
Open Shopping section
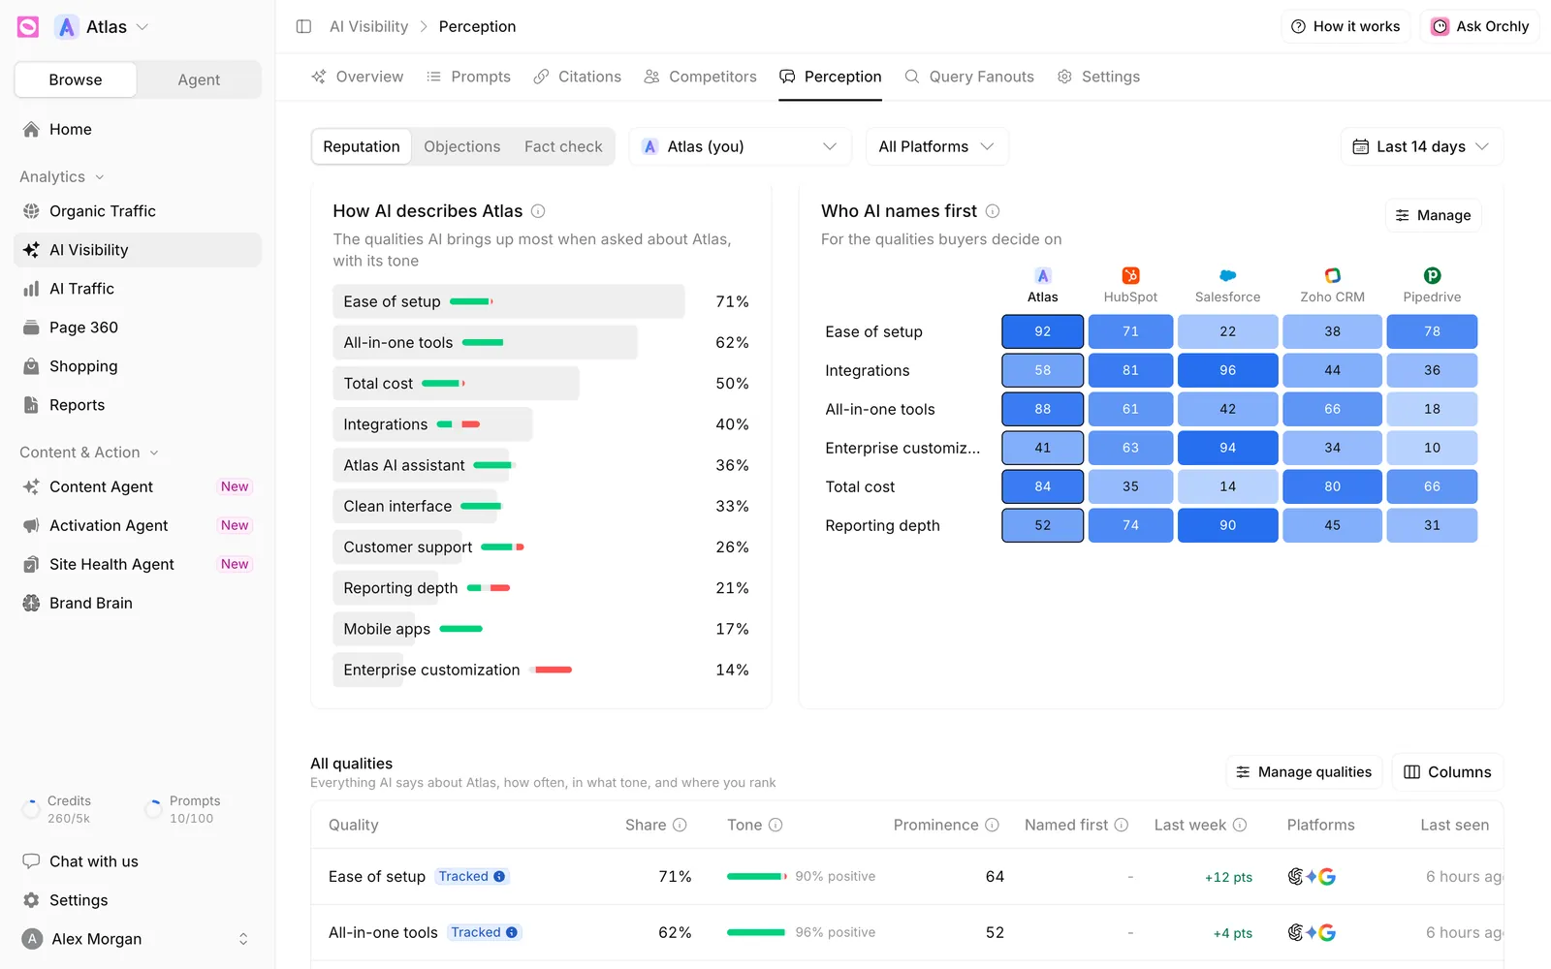(138, 366)
